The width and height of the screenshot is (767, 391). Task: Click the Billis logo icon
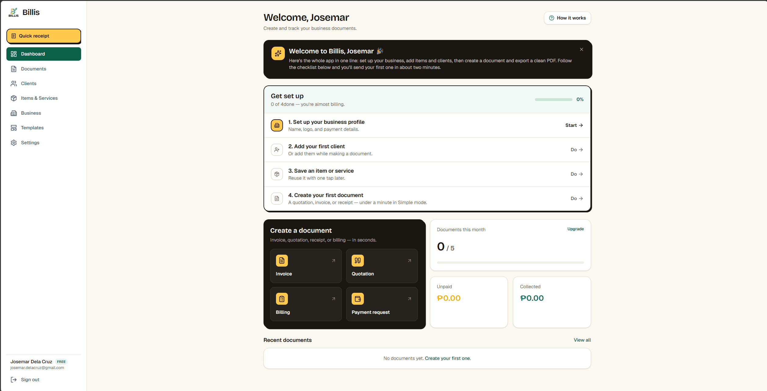click(x=14, y=12)
